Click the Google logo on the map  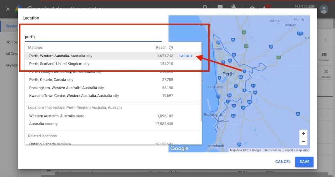click(x=179, y=148)
